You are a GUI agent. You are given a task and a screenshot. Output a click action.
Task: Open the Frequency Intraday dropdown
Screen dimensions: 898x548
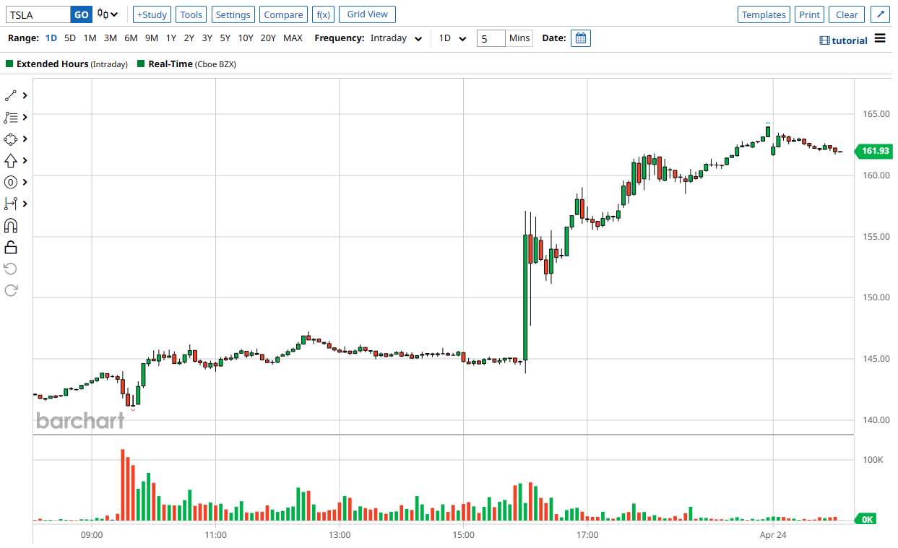coord(396,38)
